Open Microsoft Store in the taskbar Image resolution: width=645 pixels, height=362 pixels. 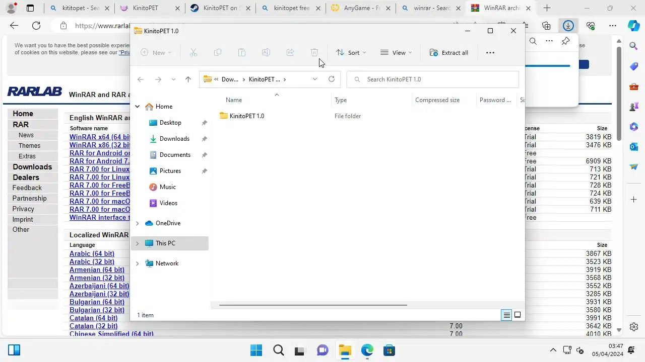pos(389,350)
